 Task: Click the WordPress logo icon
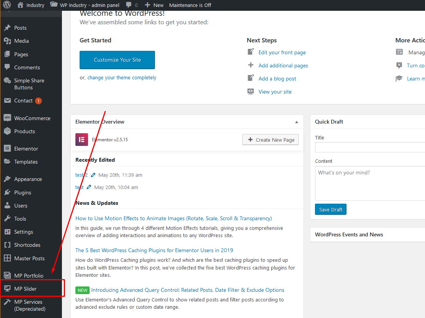[x=7, y=5]
